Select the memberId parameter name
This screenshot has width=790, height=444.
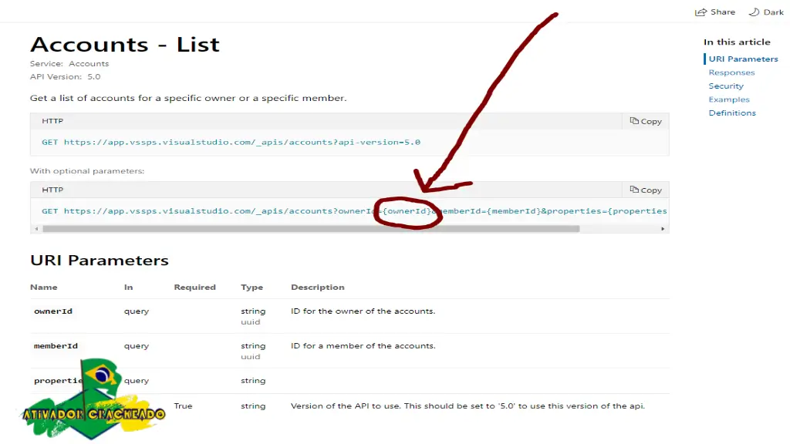pyautogui.click(x=56, y=346)
